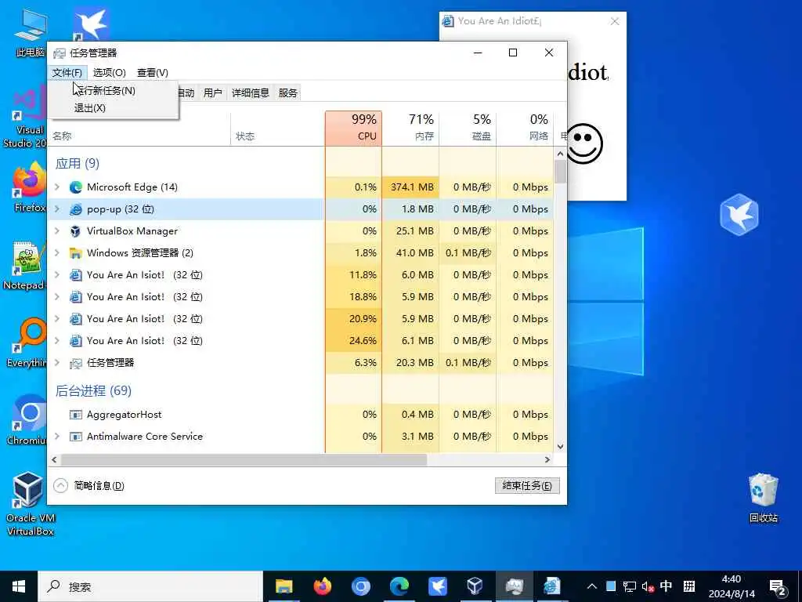Image resolution: width=802 pixels, height=602 pixels.
Task: Expand the VirtualBox Manager process row
Action: [57, 231]
